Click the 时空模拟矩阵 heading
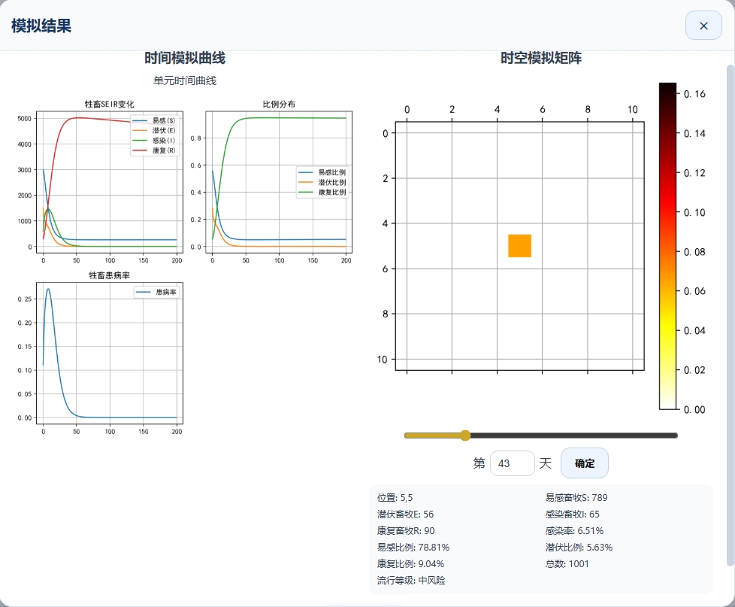The image size is (735, 607). coord(540,58)
